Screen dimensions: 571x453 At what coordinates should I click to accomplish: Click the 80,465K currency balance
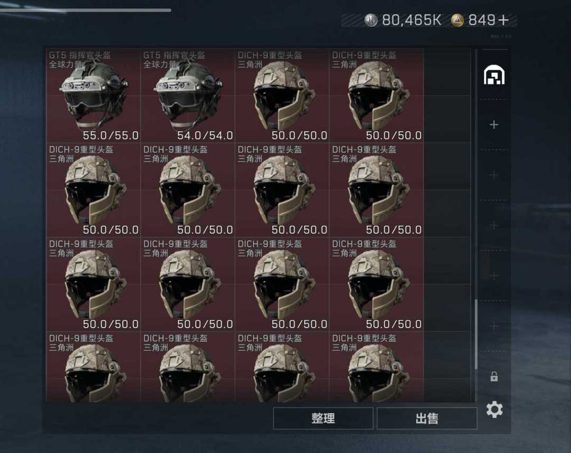(x=411, y=20)
